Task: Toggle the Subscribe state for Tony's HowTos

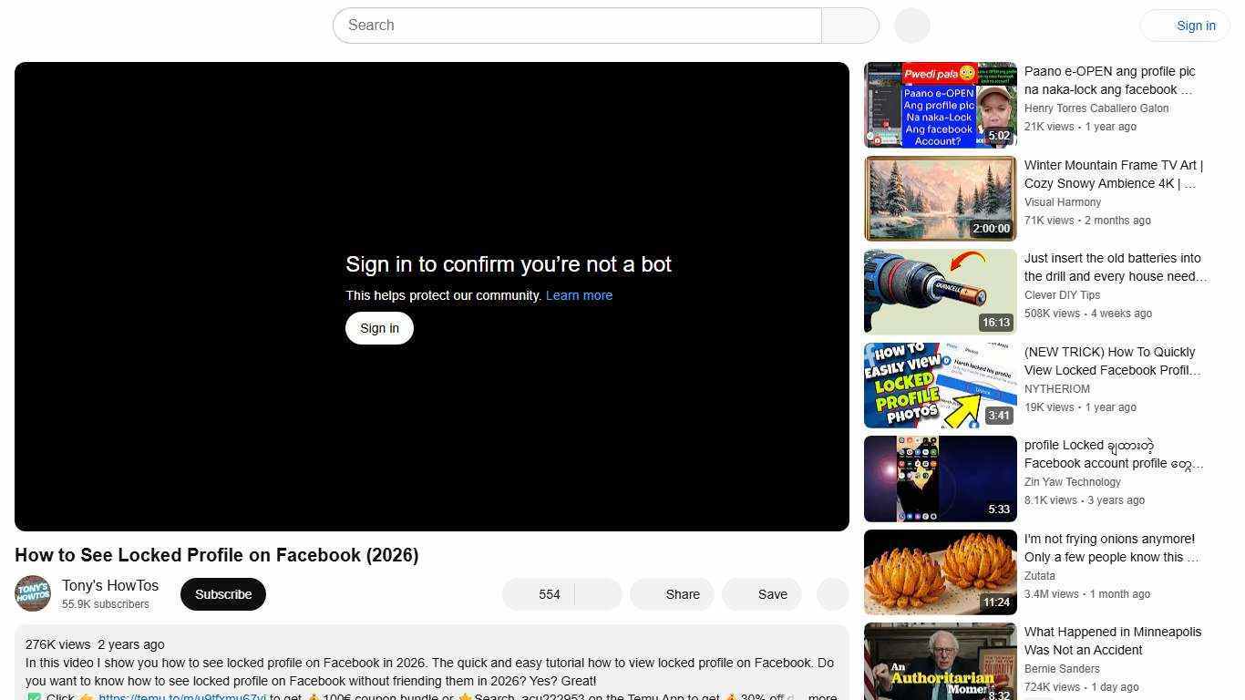Action: click(222, 593)
